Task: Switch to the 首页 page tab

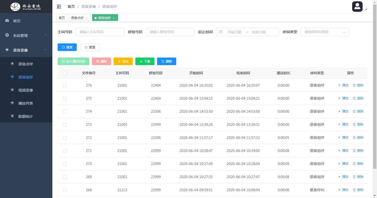Action: coord(62,18)
